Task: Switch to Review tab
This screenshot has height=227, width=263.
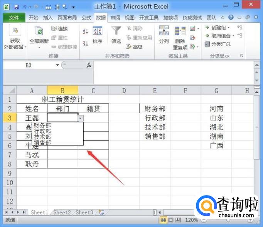Action: [115, 18]
